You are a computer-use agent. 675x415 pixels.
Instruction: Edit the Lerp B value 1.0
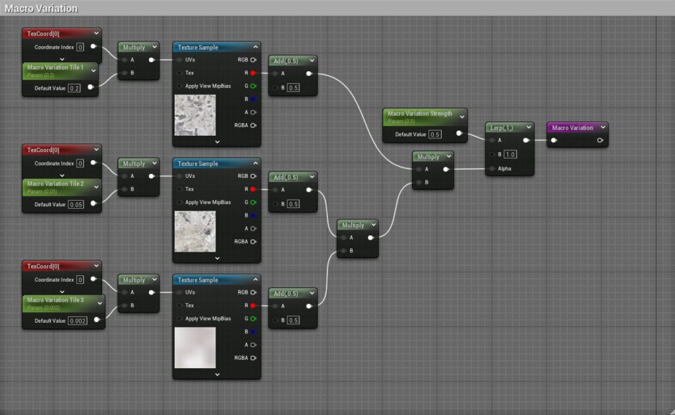[x=510, y=154]
